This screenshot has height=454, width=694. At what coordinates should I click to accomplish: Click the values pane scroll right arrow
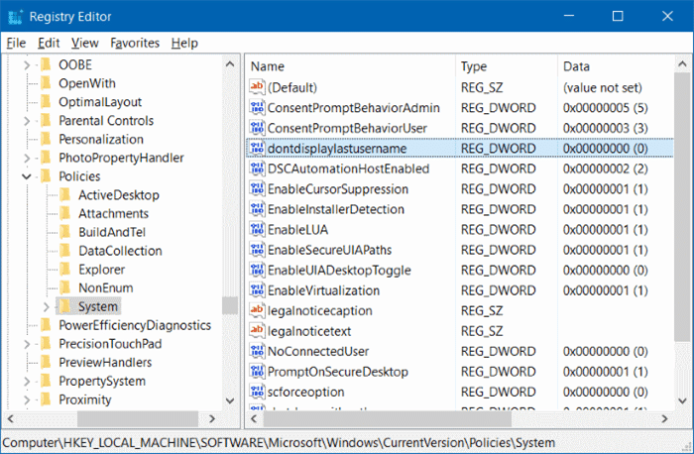664,418
